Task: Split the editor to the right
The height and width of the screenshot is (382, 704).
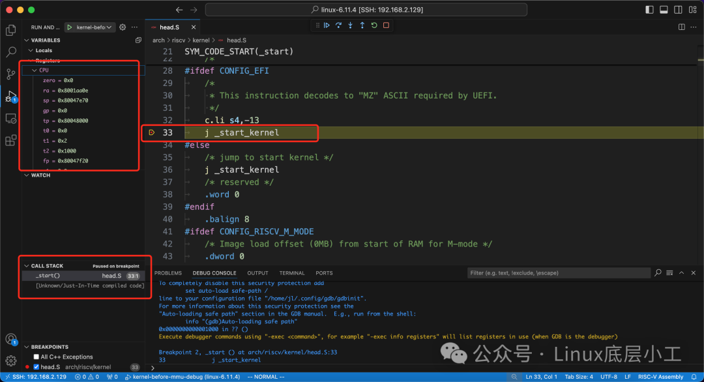Action: 682,27
